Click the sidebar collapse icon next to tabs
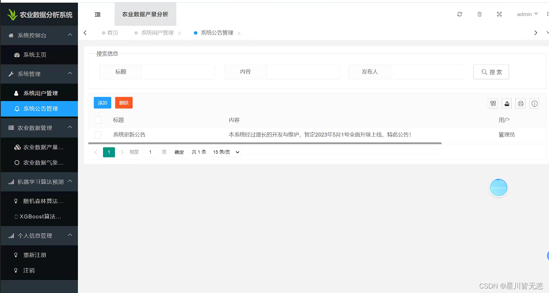 point(97,14)
